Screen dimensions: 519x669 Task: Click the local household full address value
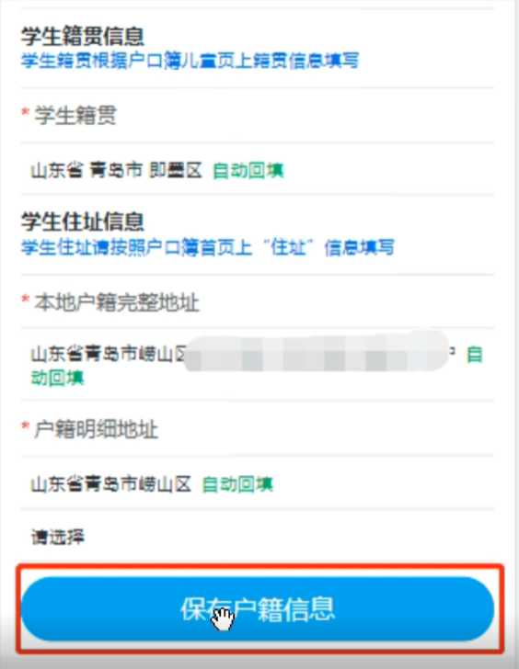pyautogui.click(x=258, y=365)
